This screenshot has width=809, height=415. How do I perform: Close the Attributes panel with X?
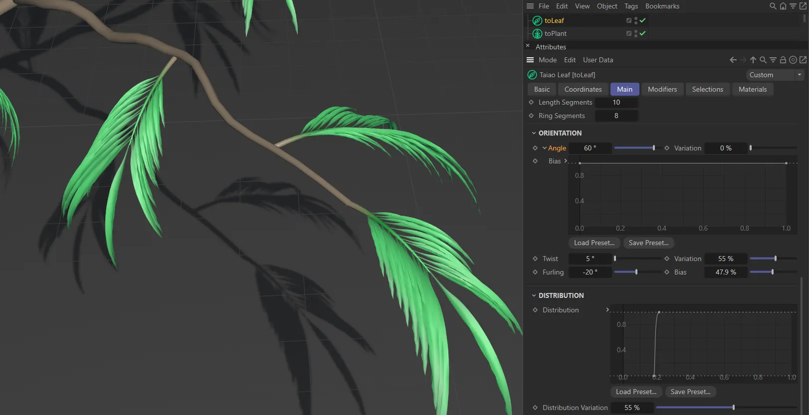pos(528,45)
